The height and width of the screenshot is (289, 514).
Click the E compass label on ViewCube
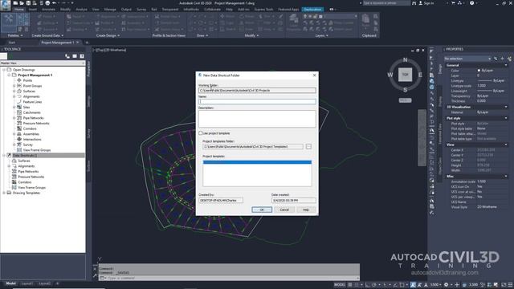coord(420,75)
